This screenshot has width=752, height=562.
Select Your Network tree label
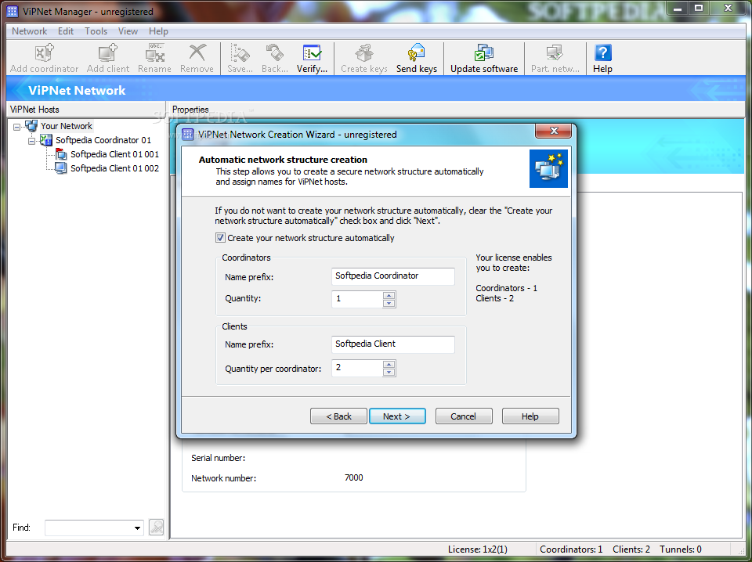[66, 126]
